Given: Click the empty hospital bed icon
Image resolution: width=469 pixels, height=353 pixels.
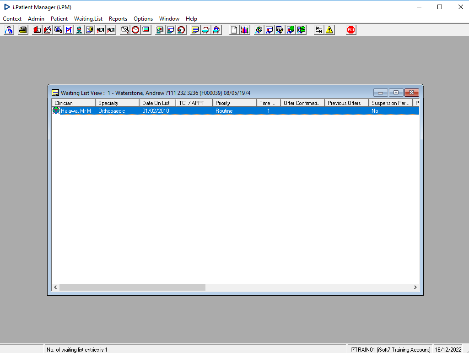Looking at the screenshot, I should coord(206,30).
